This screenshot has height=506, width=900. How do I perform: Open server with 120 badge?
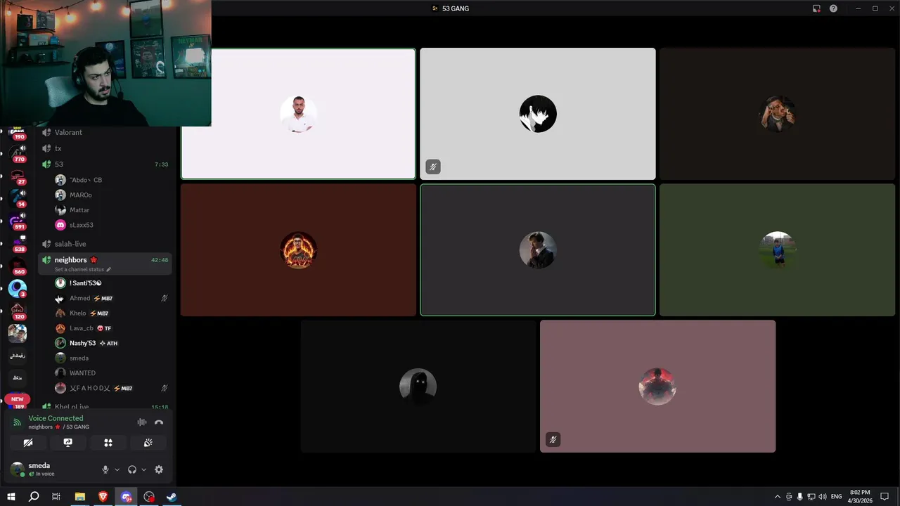18,311
